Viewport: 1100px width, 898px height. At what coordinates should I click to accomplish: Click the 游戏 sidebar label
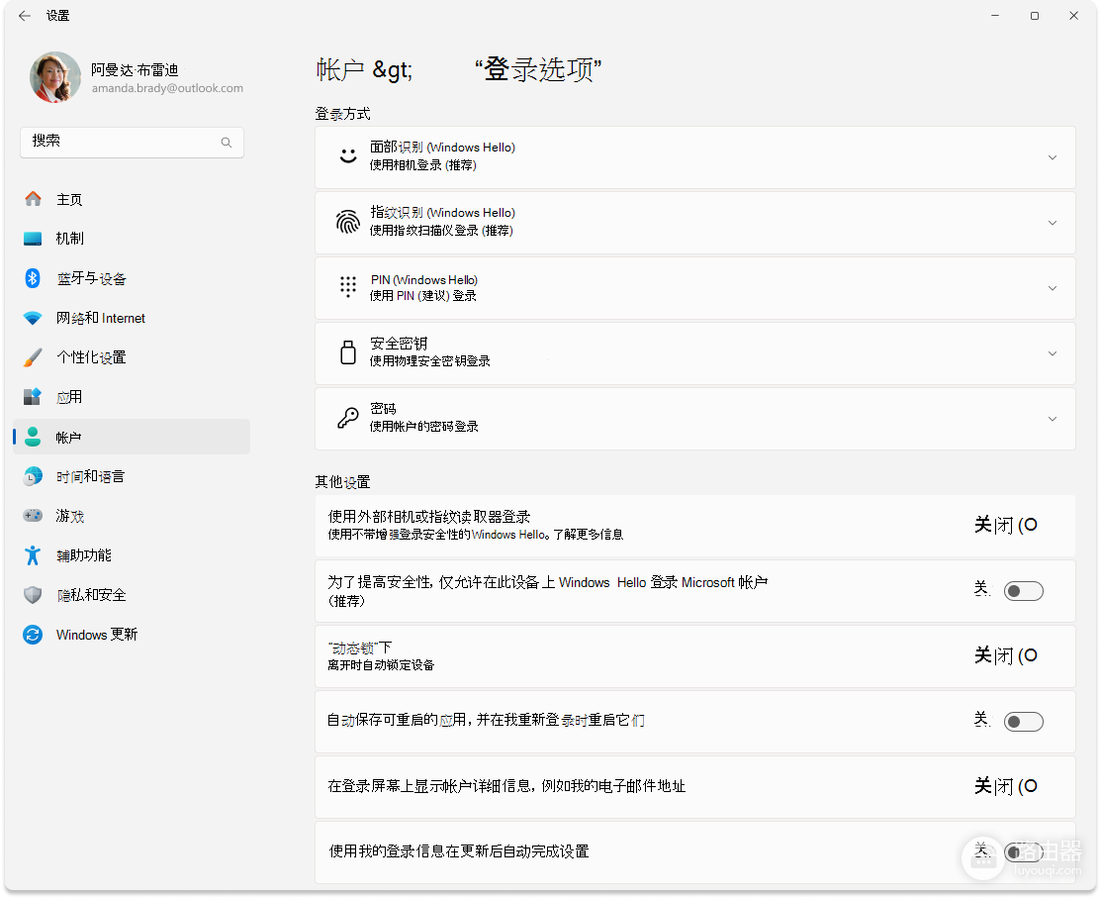70,516
